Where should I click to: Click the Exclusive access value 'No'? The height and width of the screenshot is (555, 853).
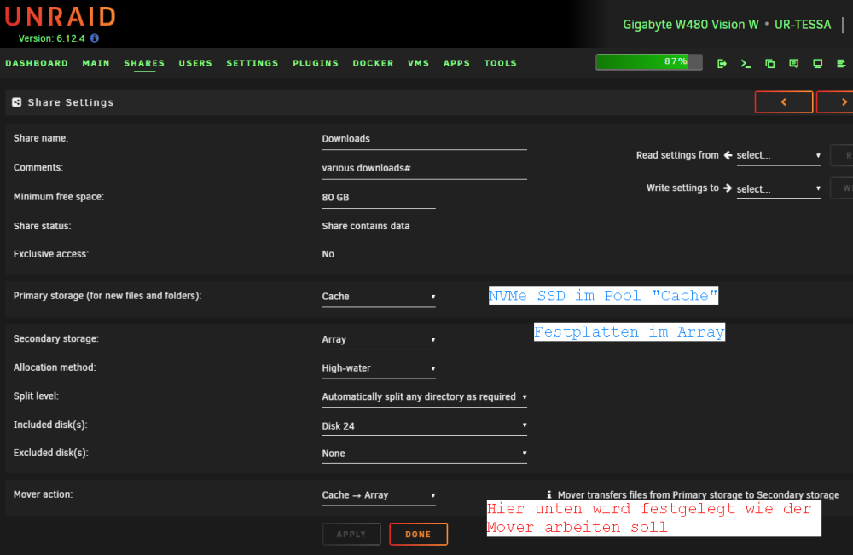click(328, 254)
